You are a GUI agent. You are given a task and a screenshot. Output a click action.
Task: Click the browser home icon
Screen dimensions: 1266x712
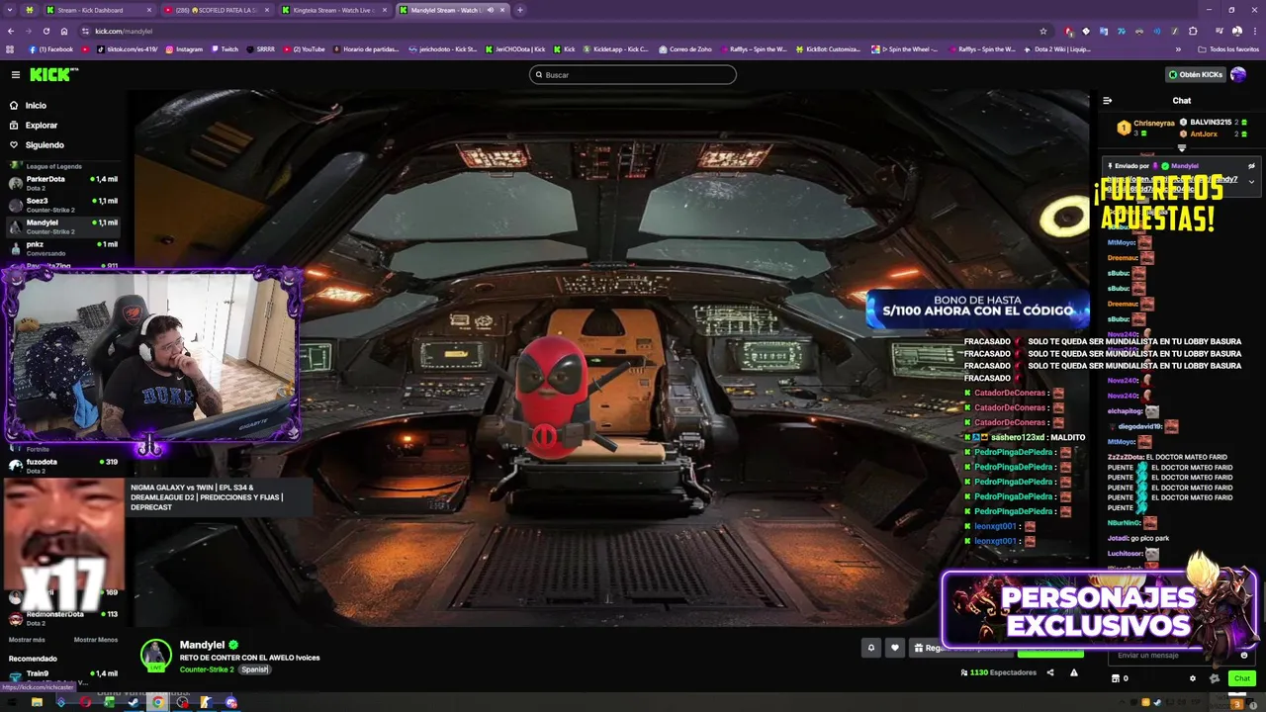click(64, 31)
